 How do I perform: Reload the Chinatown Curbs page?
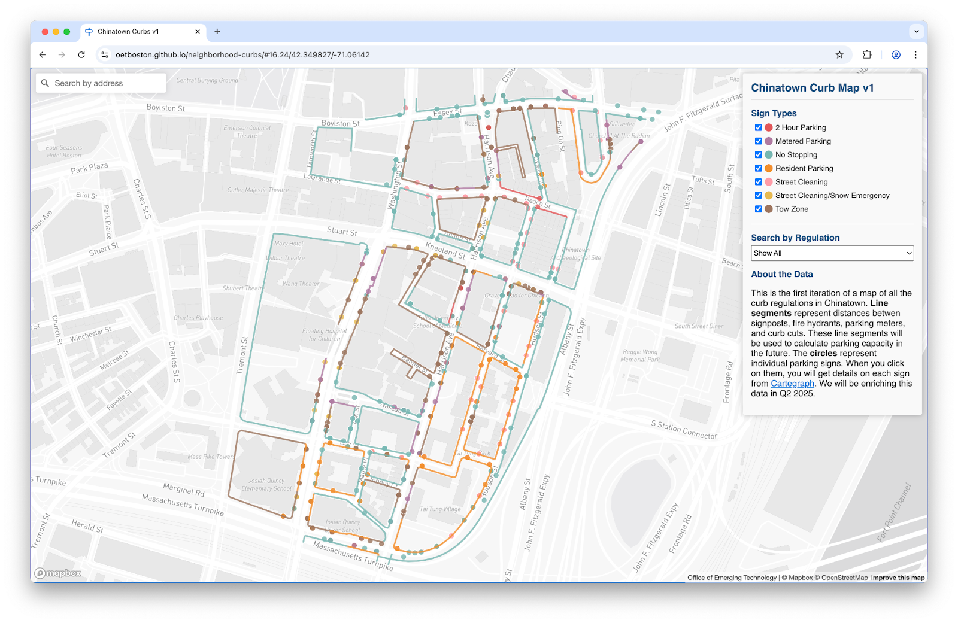(82, 54)
